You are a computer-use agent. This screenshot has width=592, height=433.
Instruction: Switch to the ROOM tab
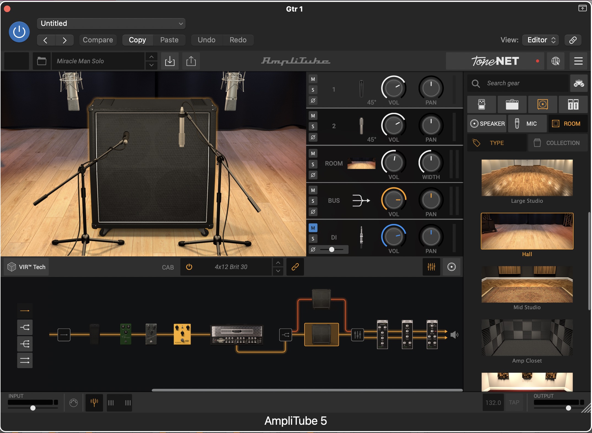pyautogui.click(x=568, y=124)
